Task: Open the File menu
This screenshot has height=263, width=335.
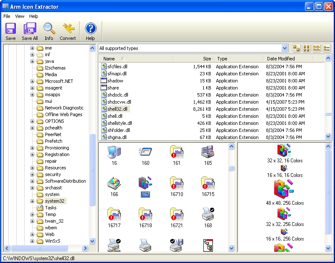Action: (x=6, y=16)
